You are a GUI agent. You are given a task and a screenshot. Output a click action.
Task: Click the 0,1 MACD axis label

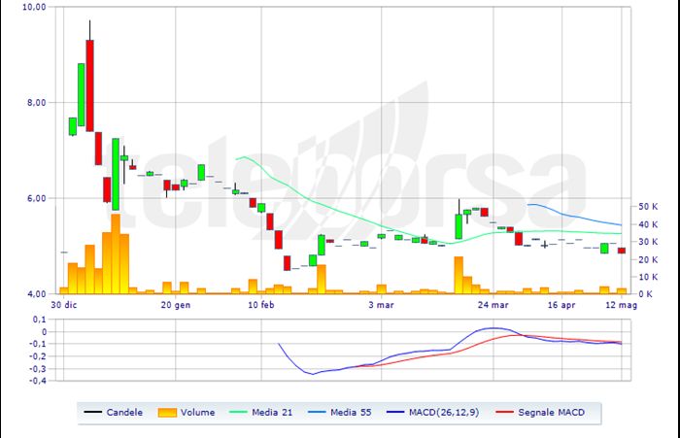point(39,320)
